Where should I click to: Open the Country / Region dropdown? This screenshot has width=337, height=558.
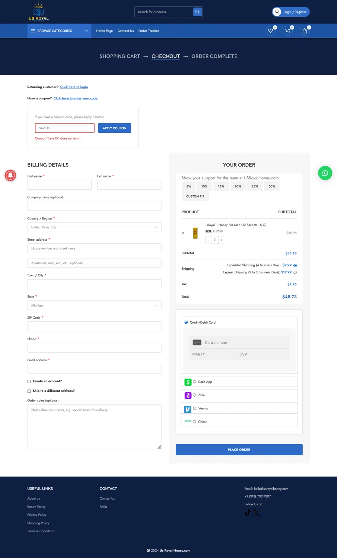(x=94, y=227)
